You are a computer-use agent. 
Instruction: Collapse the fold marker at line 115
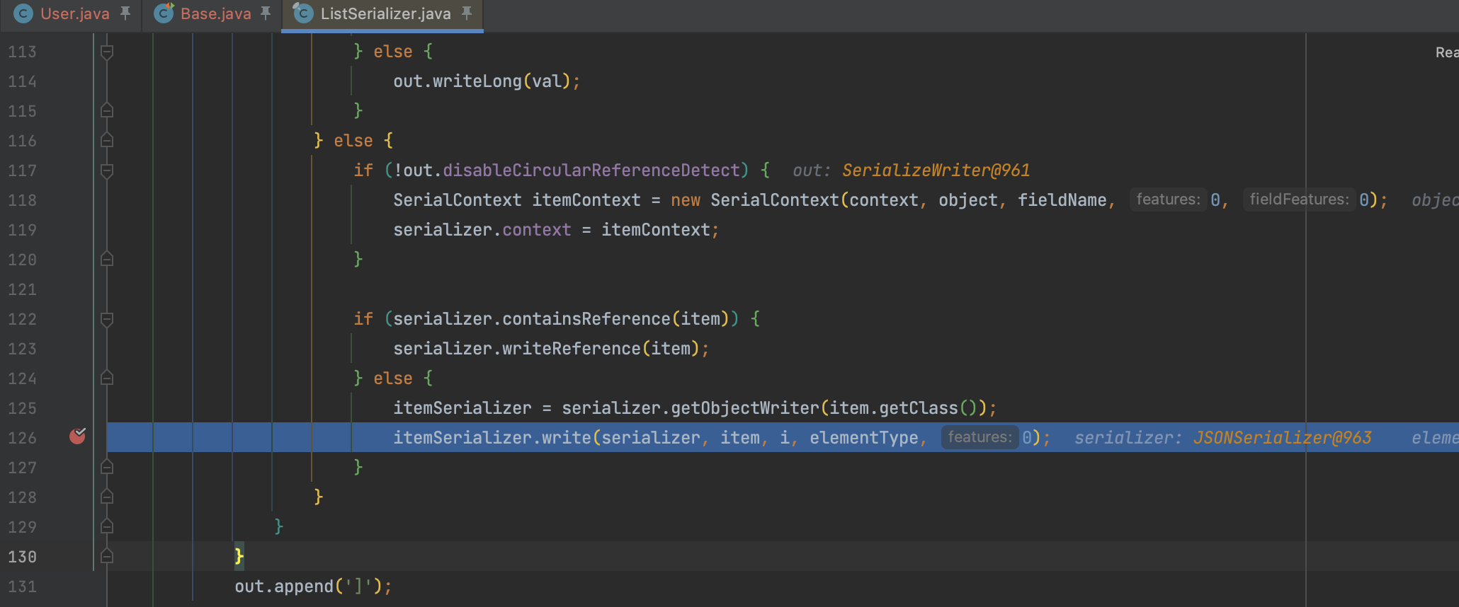pyautogui.click(x=107, y=110)
